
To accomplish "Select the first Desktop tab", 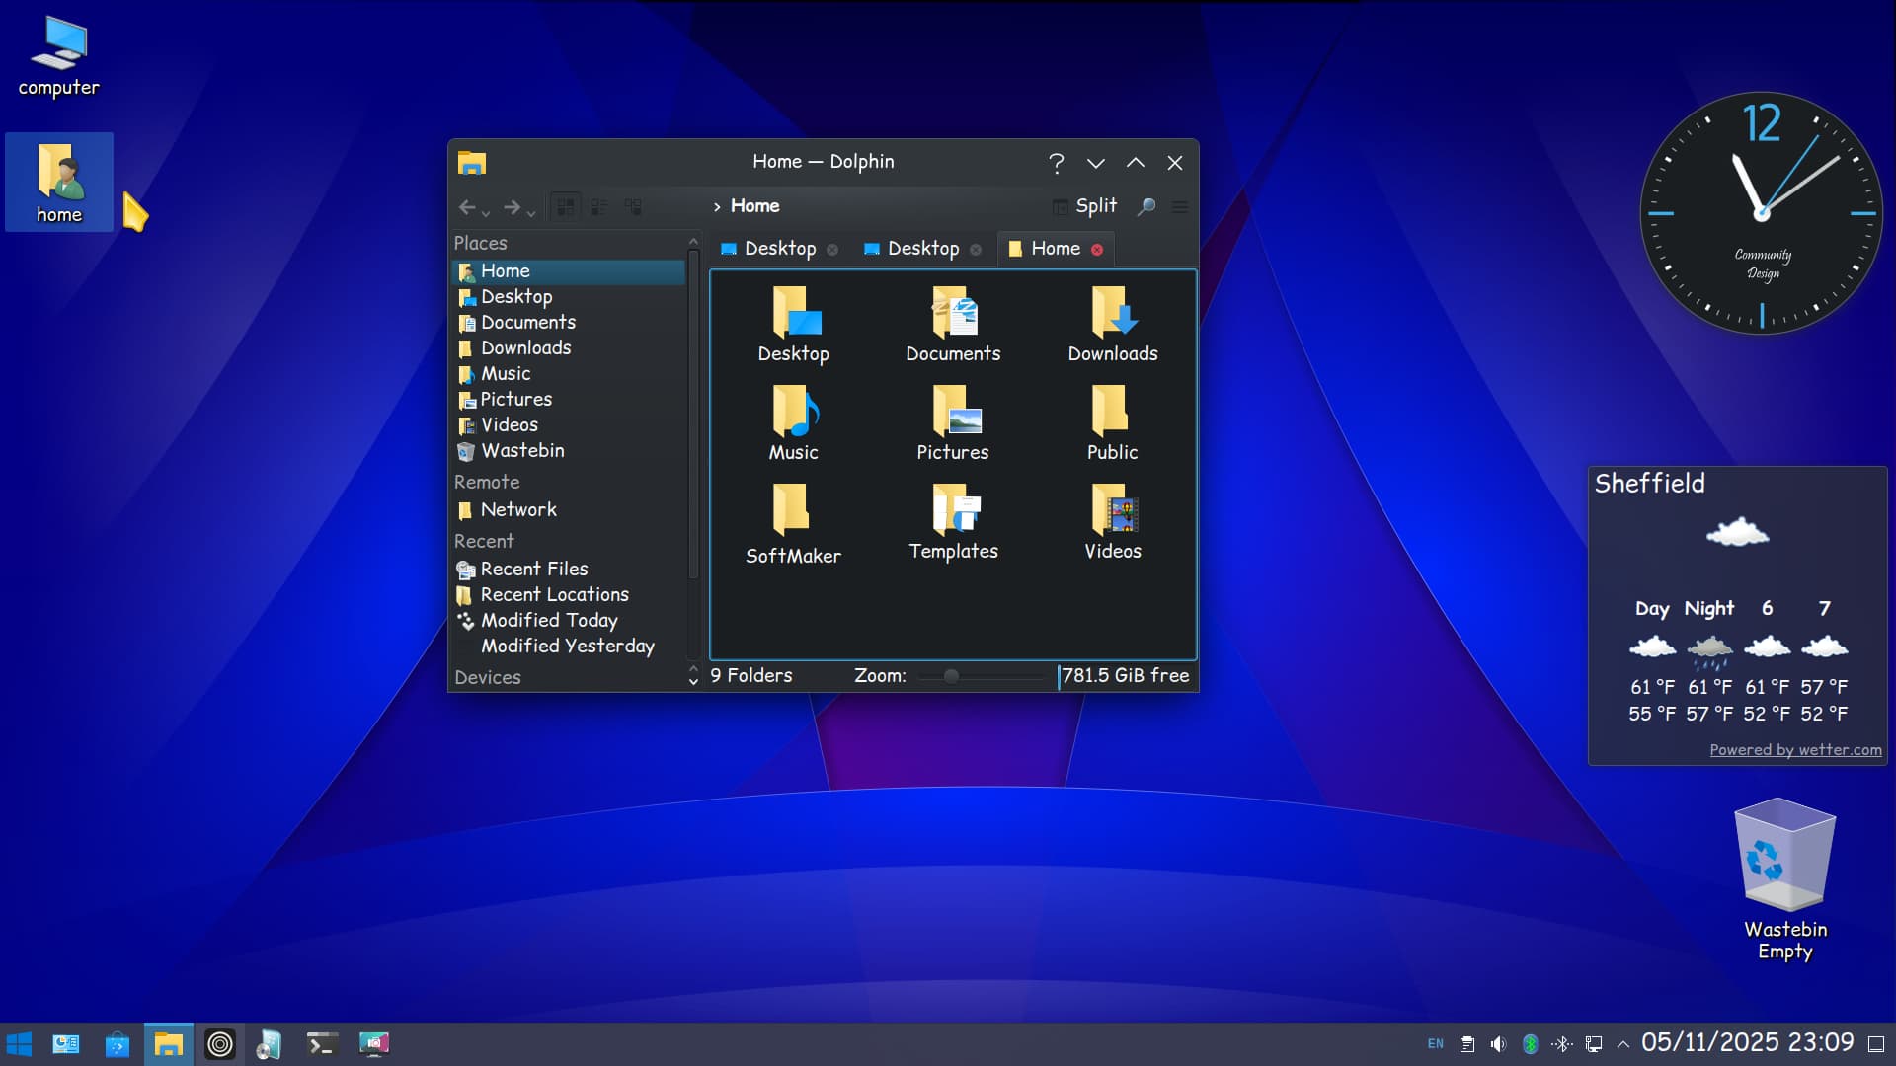I will [779, 249].
